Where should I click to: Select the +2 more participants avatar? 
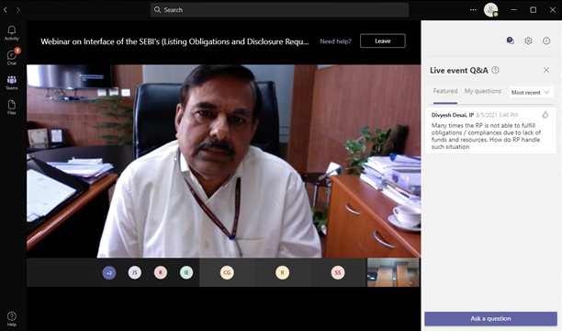[109, 273]
